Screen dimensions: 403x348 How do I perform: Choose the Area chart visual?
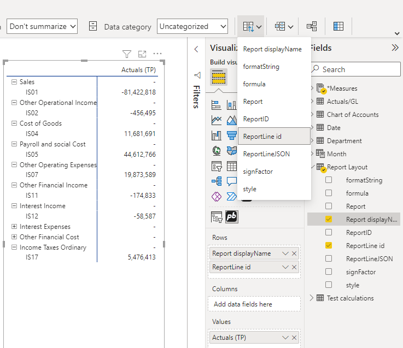(232, 120)
